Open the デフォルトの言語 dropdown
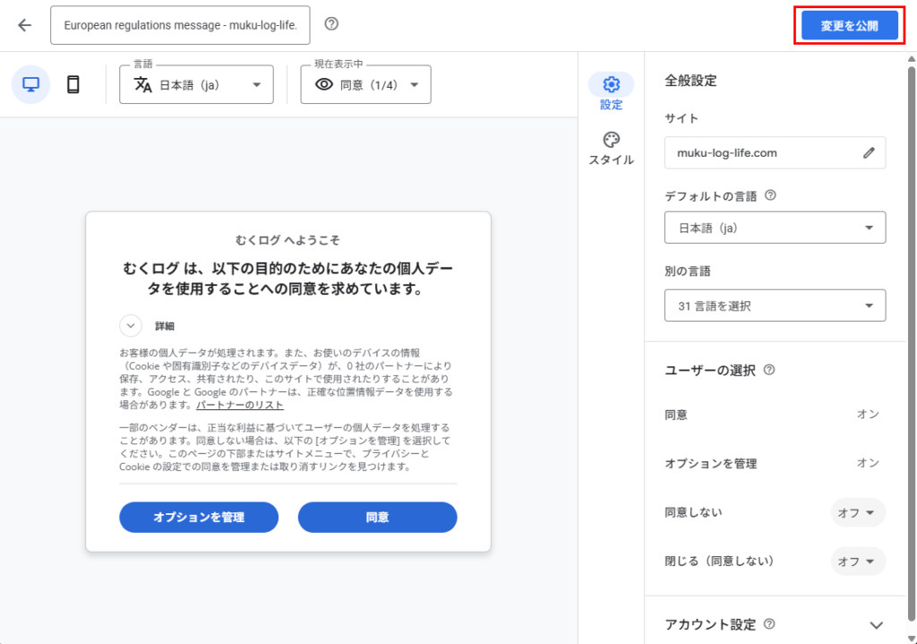917x644 pixels. 775,228
